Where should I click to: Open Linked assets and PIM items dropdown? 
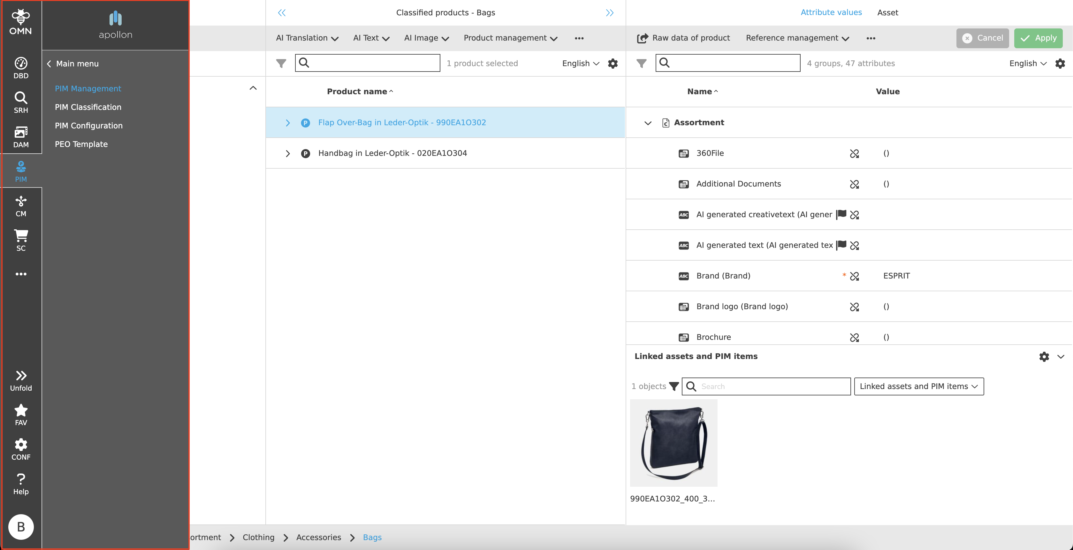[x=918, y=387]
